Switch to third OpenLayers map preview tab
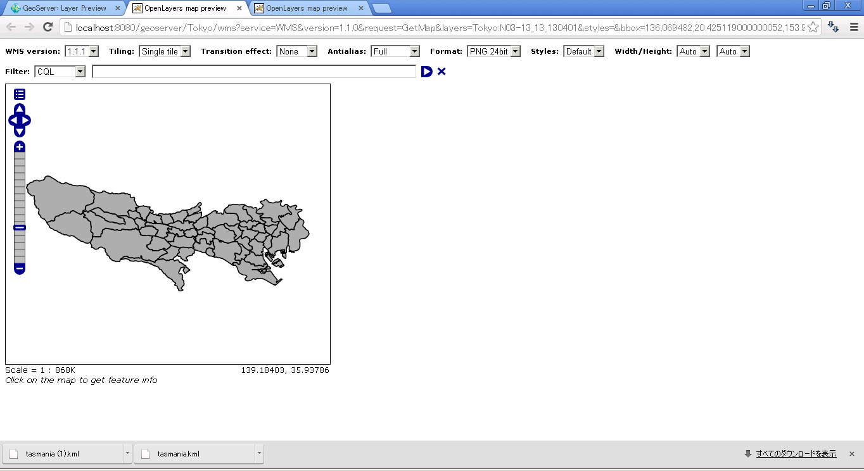 [x=307, y=8]
